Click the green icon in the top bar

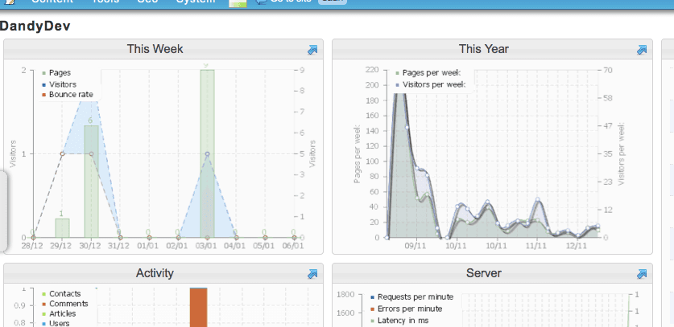point(238,3)
